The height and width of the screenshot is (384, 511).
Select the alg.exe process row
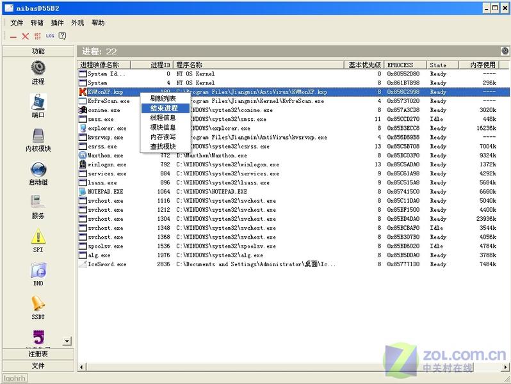[294, 255]
